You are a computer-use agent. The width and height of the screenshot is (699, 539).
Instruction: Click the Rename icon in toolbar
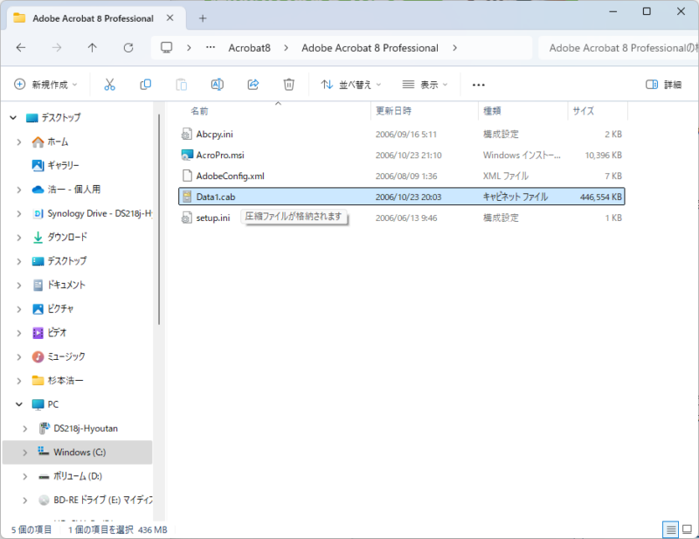click(x=217, y=84)
